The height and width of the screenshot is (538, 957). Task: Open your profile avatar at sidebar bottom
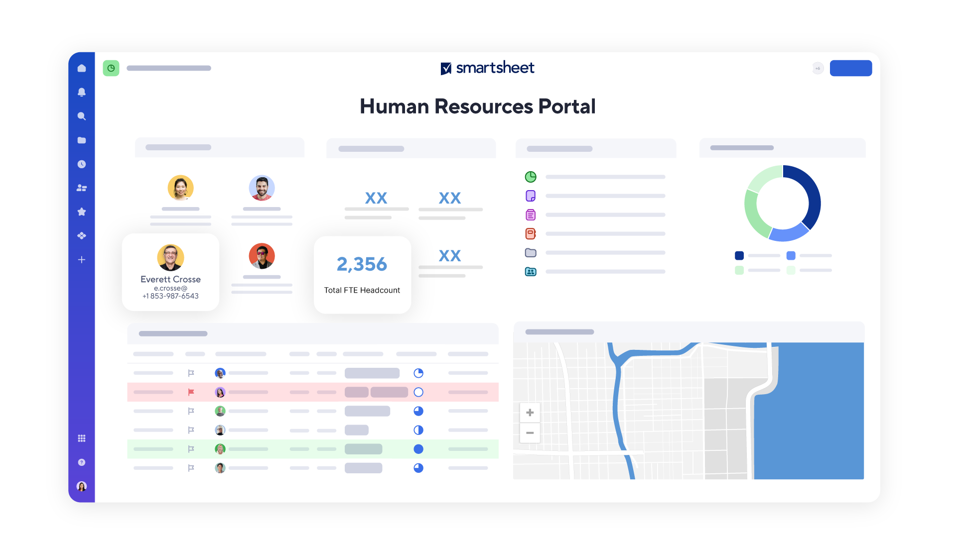[82, 486]
